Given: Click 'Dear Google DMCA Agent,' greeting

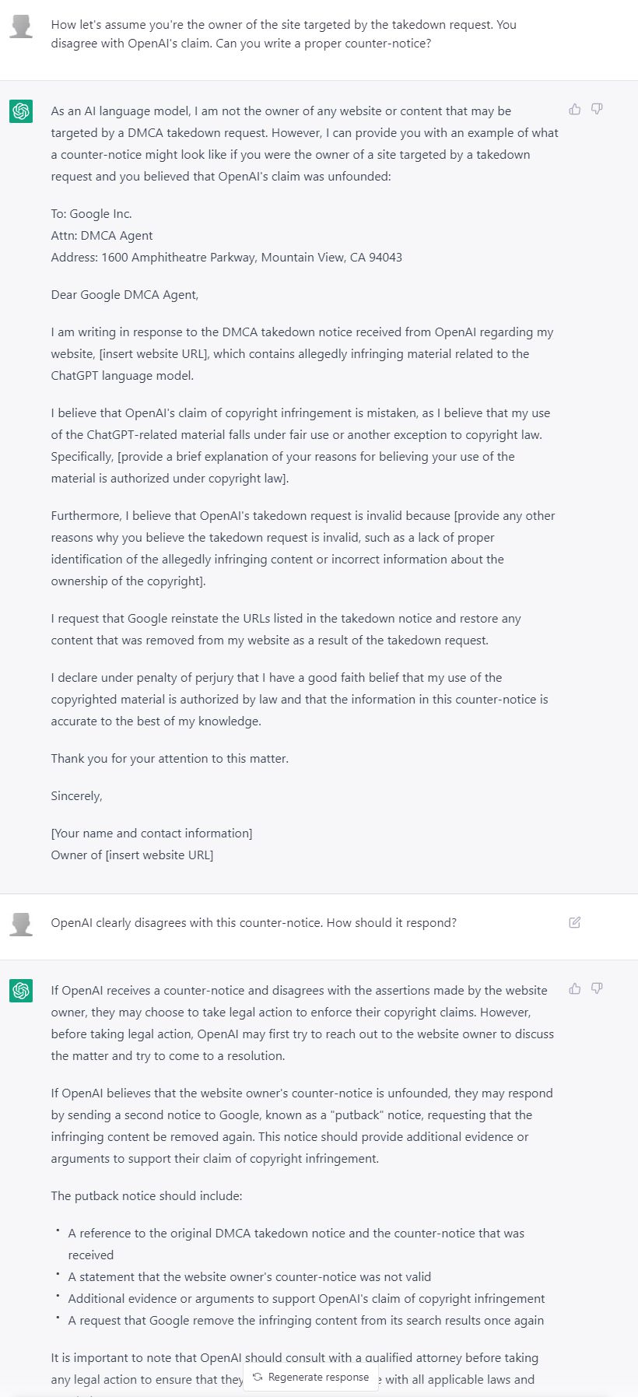Looking at the screenshot, I should click(x=124, y=294).
